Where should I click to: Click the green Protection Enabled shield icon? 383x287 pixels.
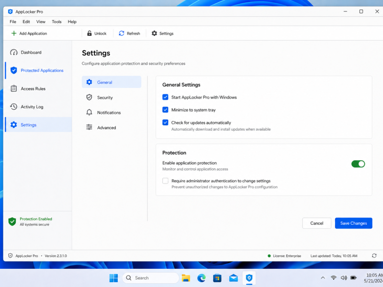pos(12,221)
